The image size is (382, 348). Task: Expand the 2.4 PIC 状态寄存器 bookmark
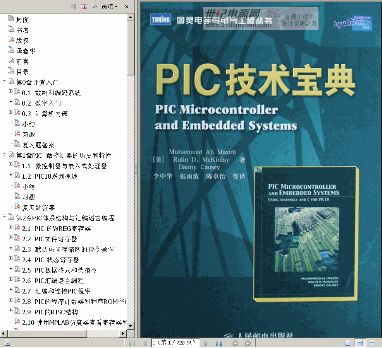(x=10, y=258)
